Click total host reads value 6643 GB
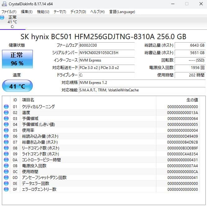The image size is (207, 206). coord(190,45)
